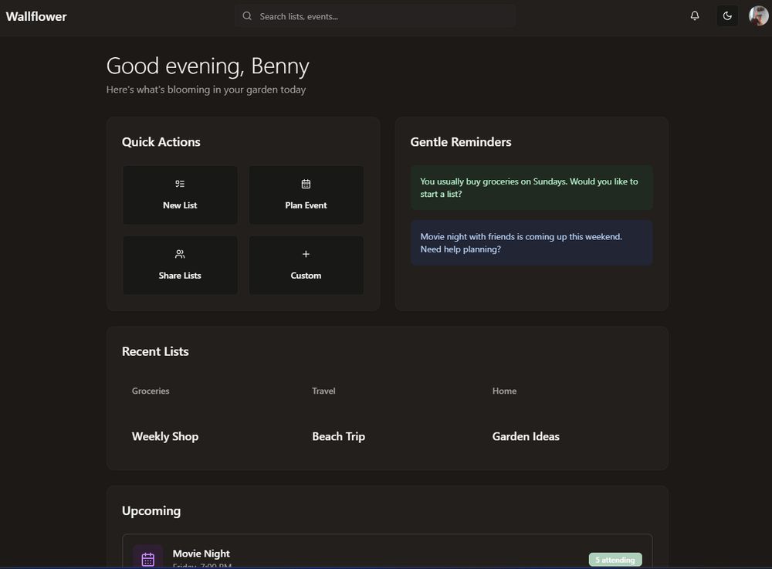The height and width of the screenshot is (569, 772).
Task: Click the Custom plus icon
Action: (306, 254)
